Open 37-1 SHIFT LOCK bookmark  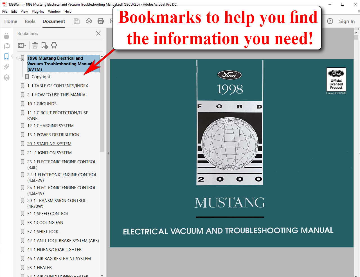click(x=43, y=232)
